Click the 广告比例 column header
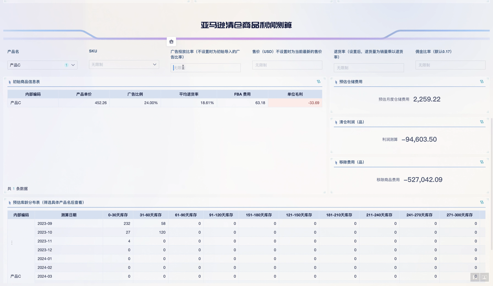This screenshot has width=493, height=286. tap(135, 94)
